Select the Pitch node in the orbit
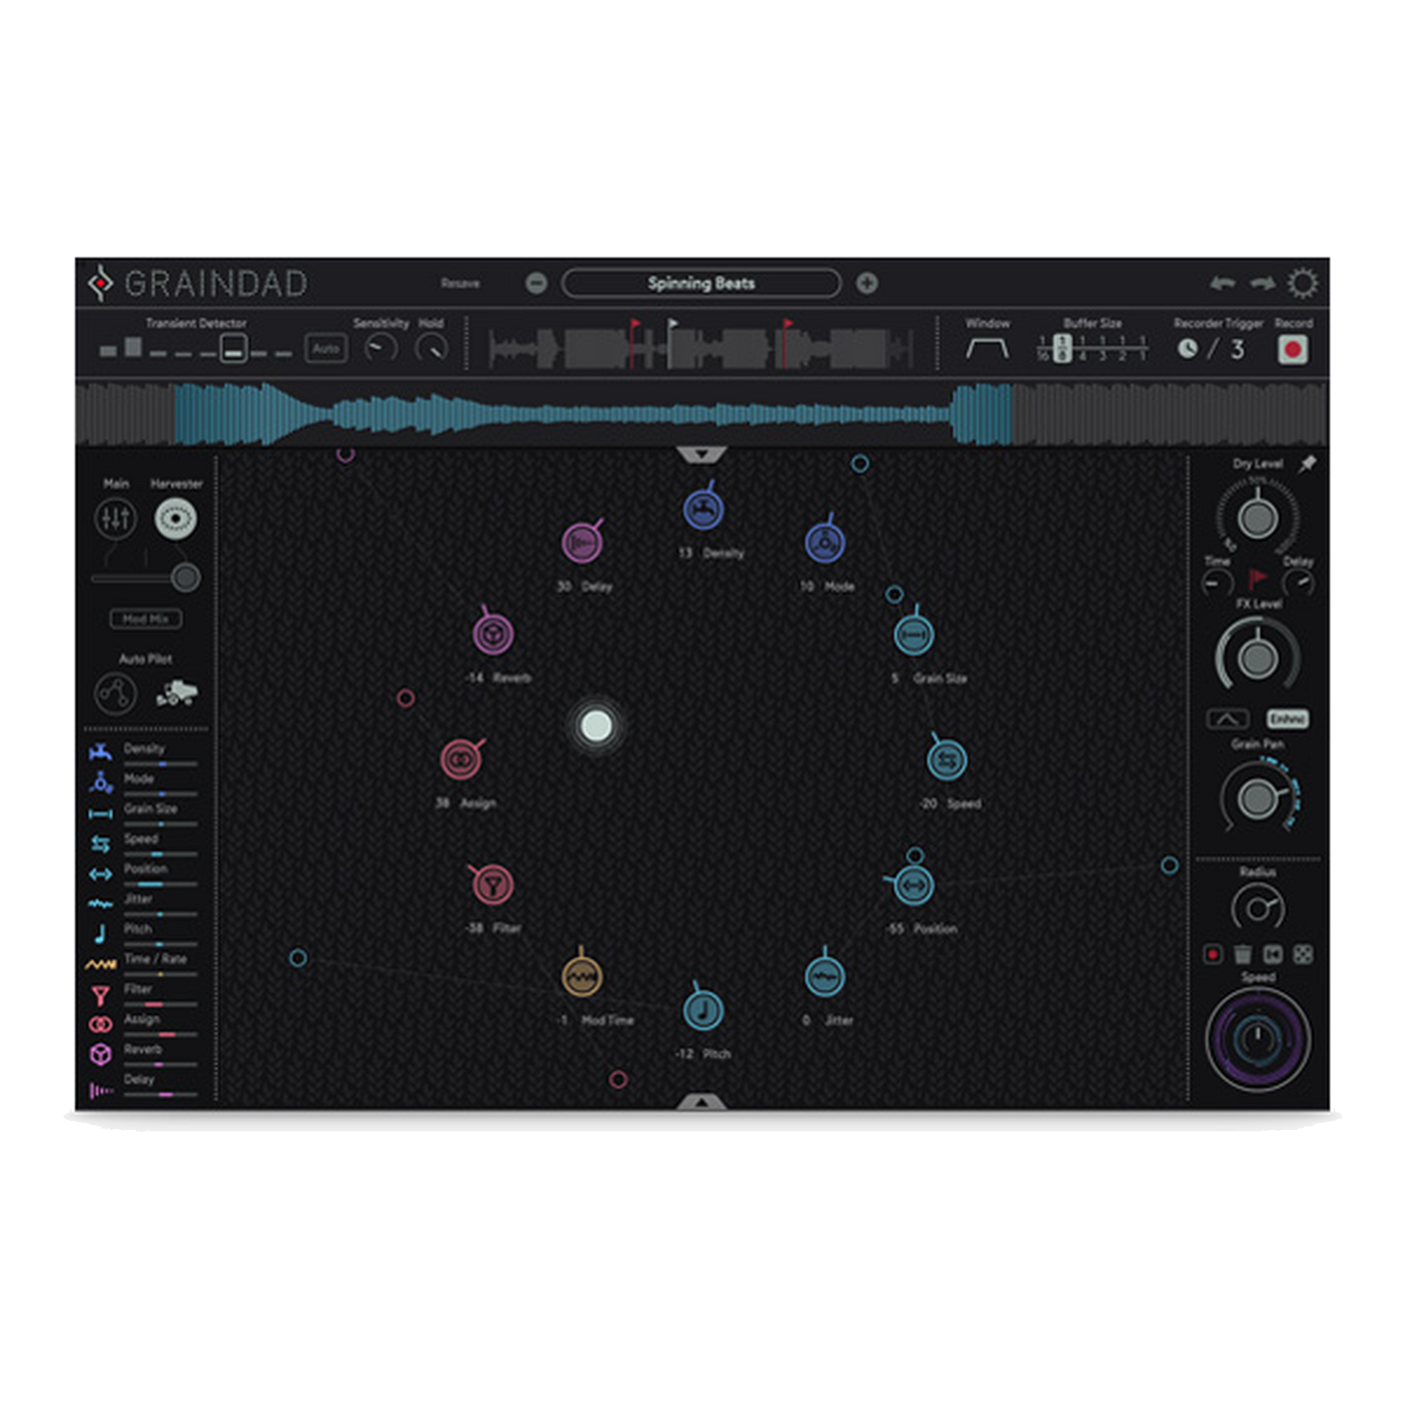Viewport: 1405px width, 1405px height. pos(703,1009)
